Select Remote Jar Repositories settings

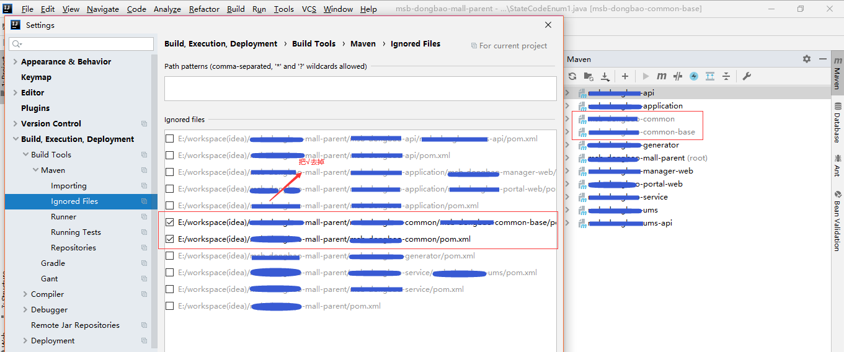pos(75,325)
